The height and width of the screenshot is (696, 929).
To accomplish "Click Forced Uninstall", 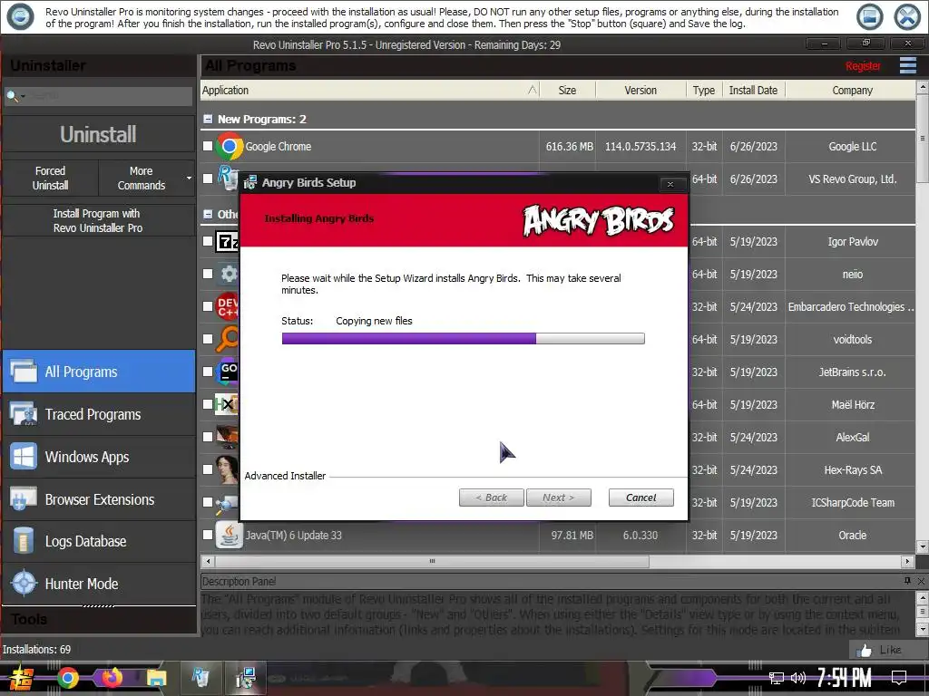I will (x=51, y=179).
